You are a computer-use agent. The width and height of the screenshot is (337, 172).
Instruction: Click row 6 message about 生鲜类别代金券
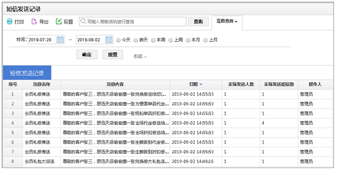115,142
